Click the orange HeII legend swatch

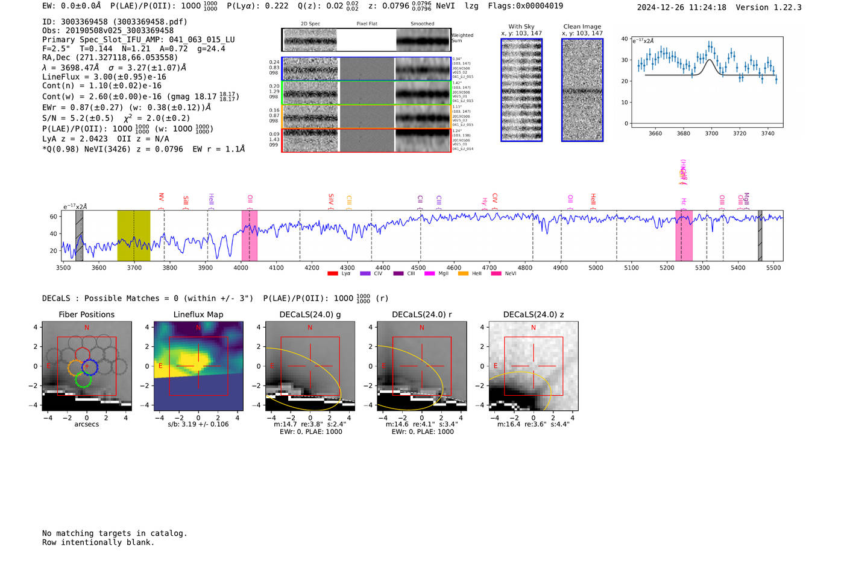click(x=463, y=274)
